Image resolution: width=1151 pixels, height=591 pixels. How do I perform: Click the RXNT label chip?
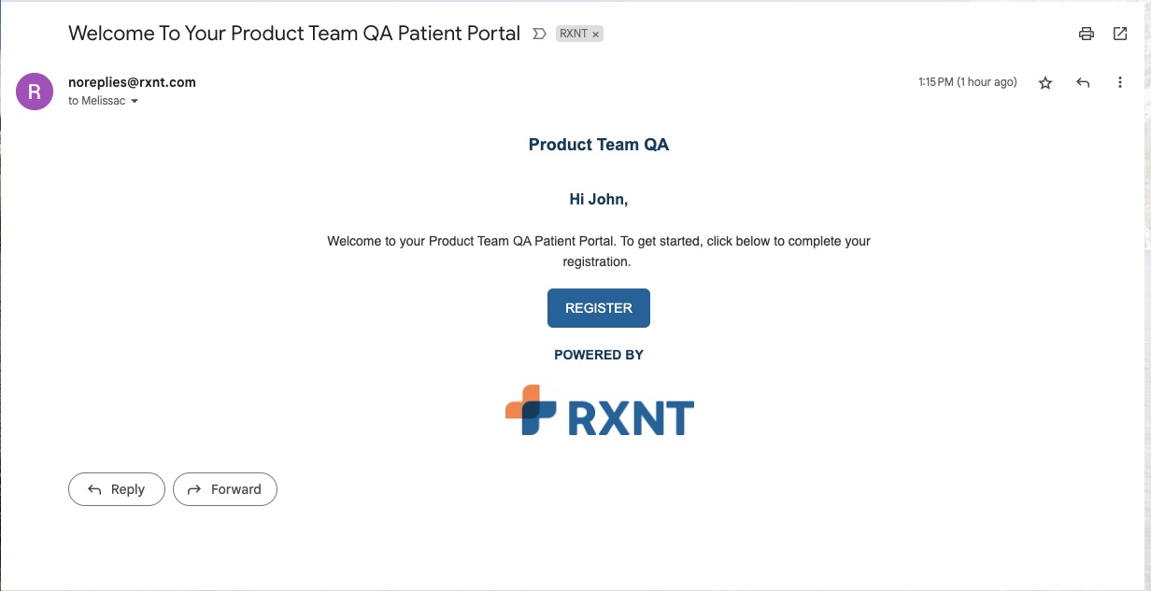[x=573, y=34]
